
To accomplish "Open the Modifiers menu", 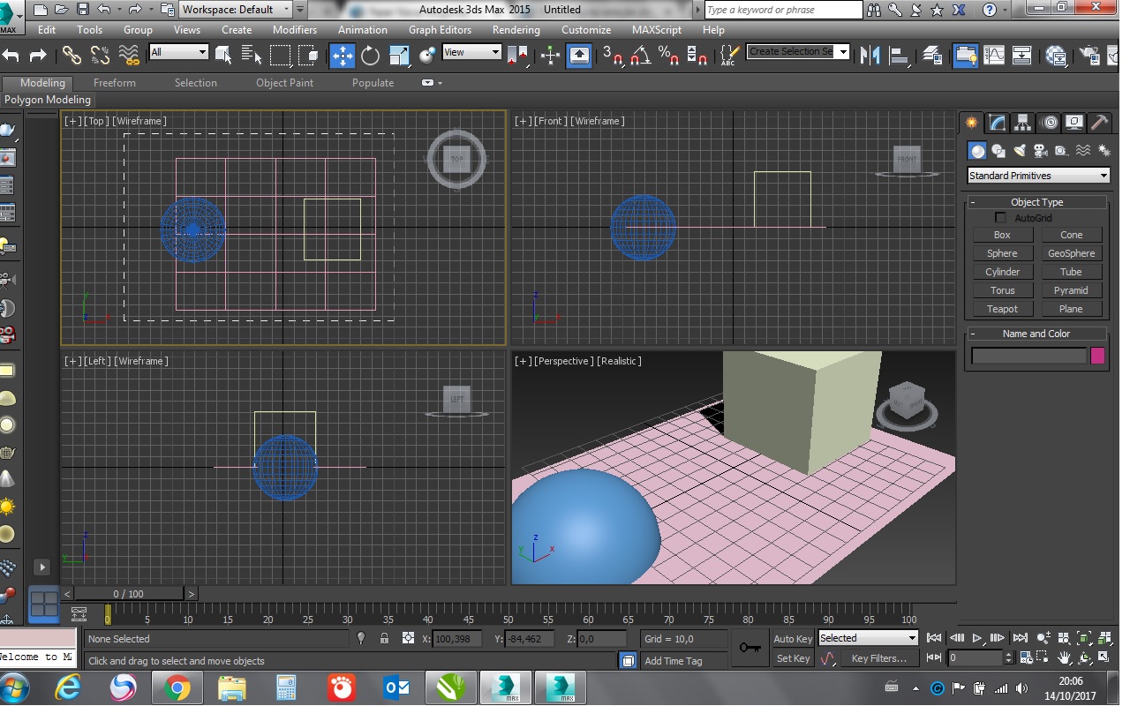I will (x=295, y=29).
